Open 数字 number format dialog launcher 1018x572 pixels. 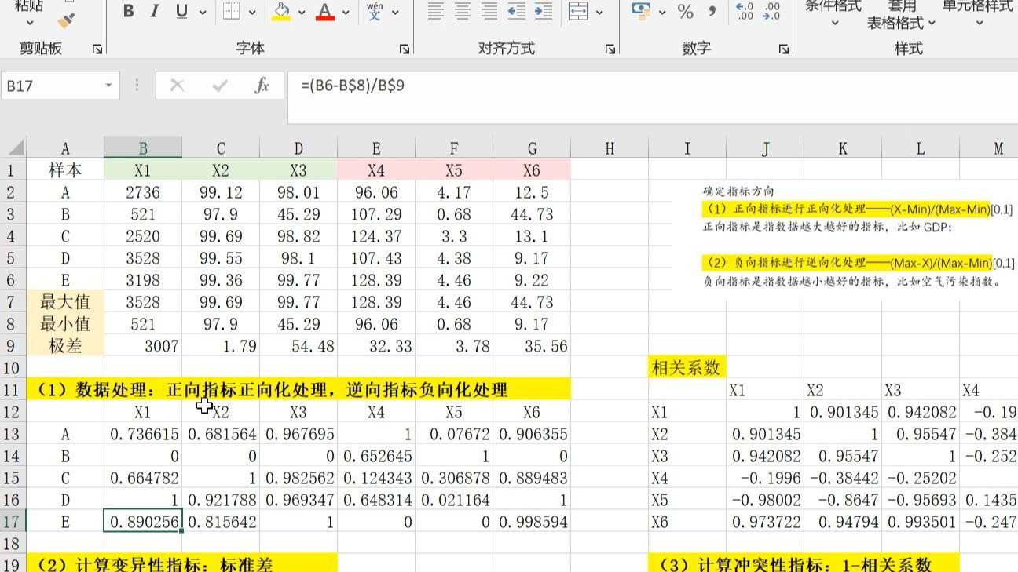783,49
